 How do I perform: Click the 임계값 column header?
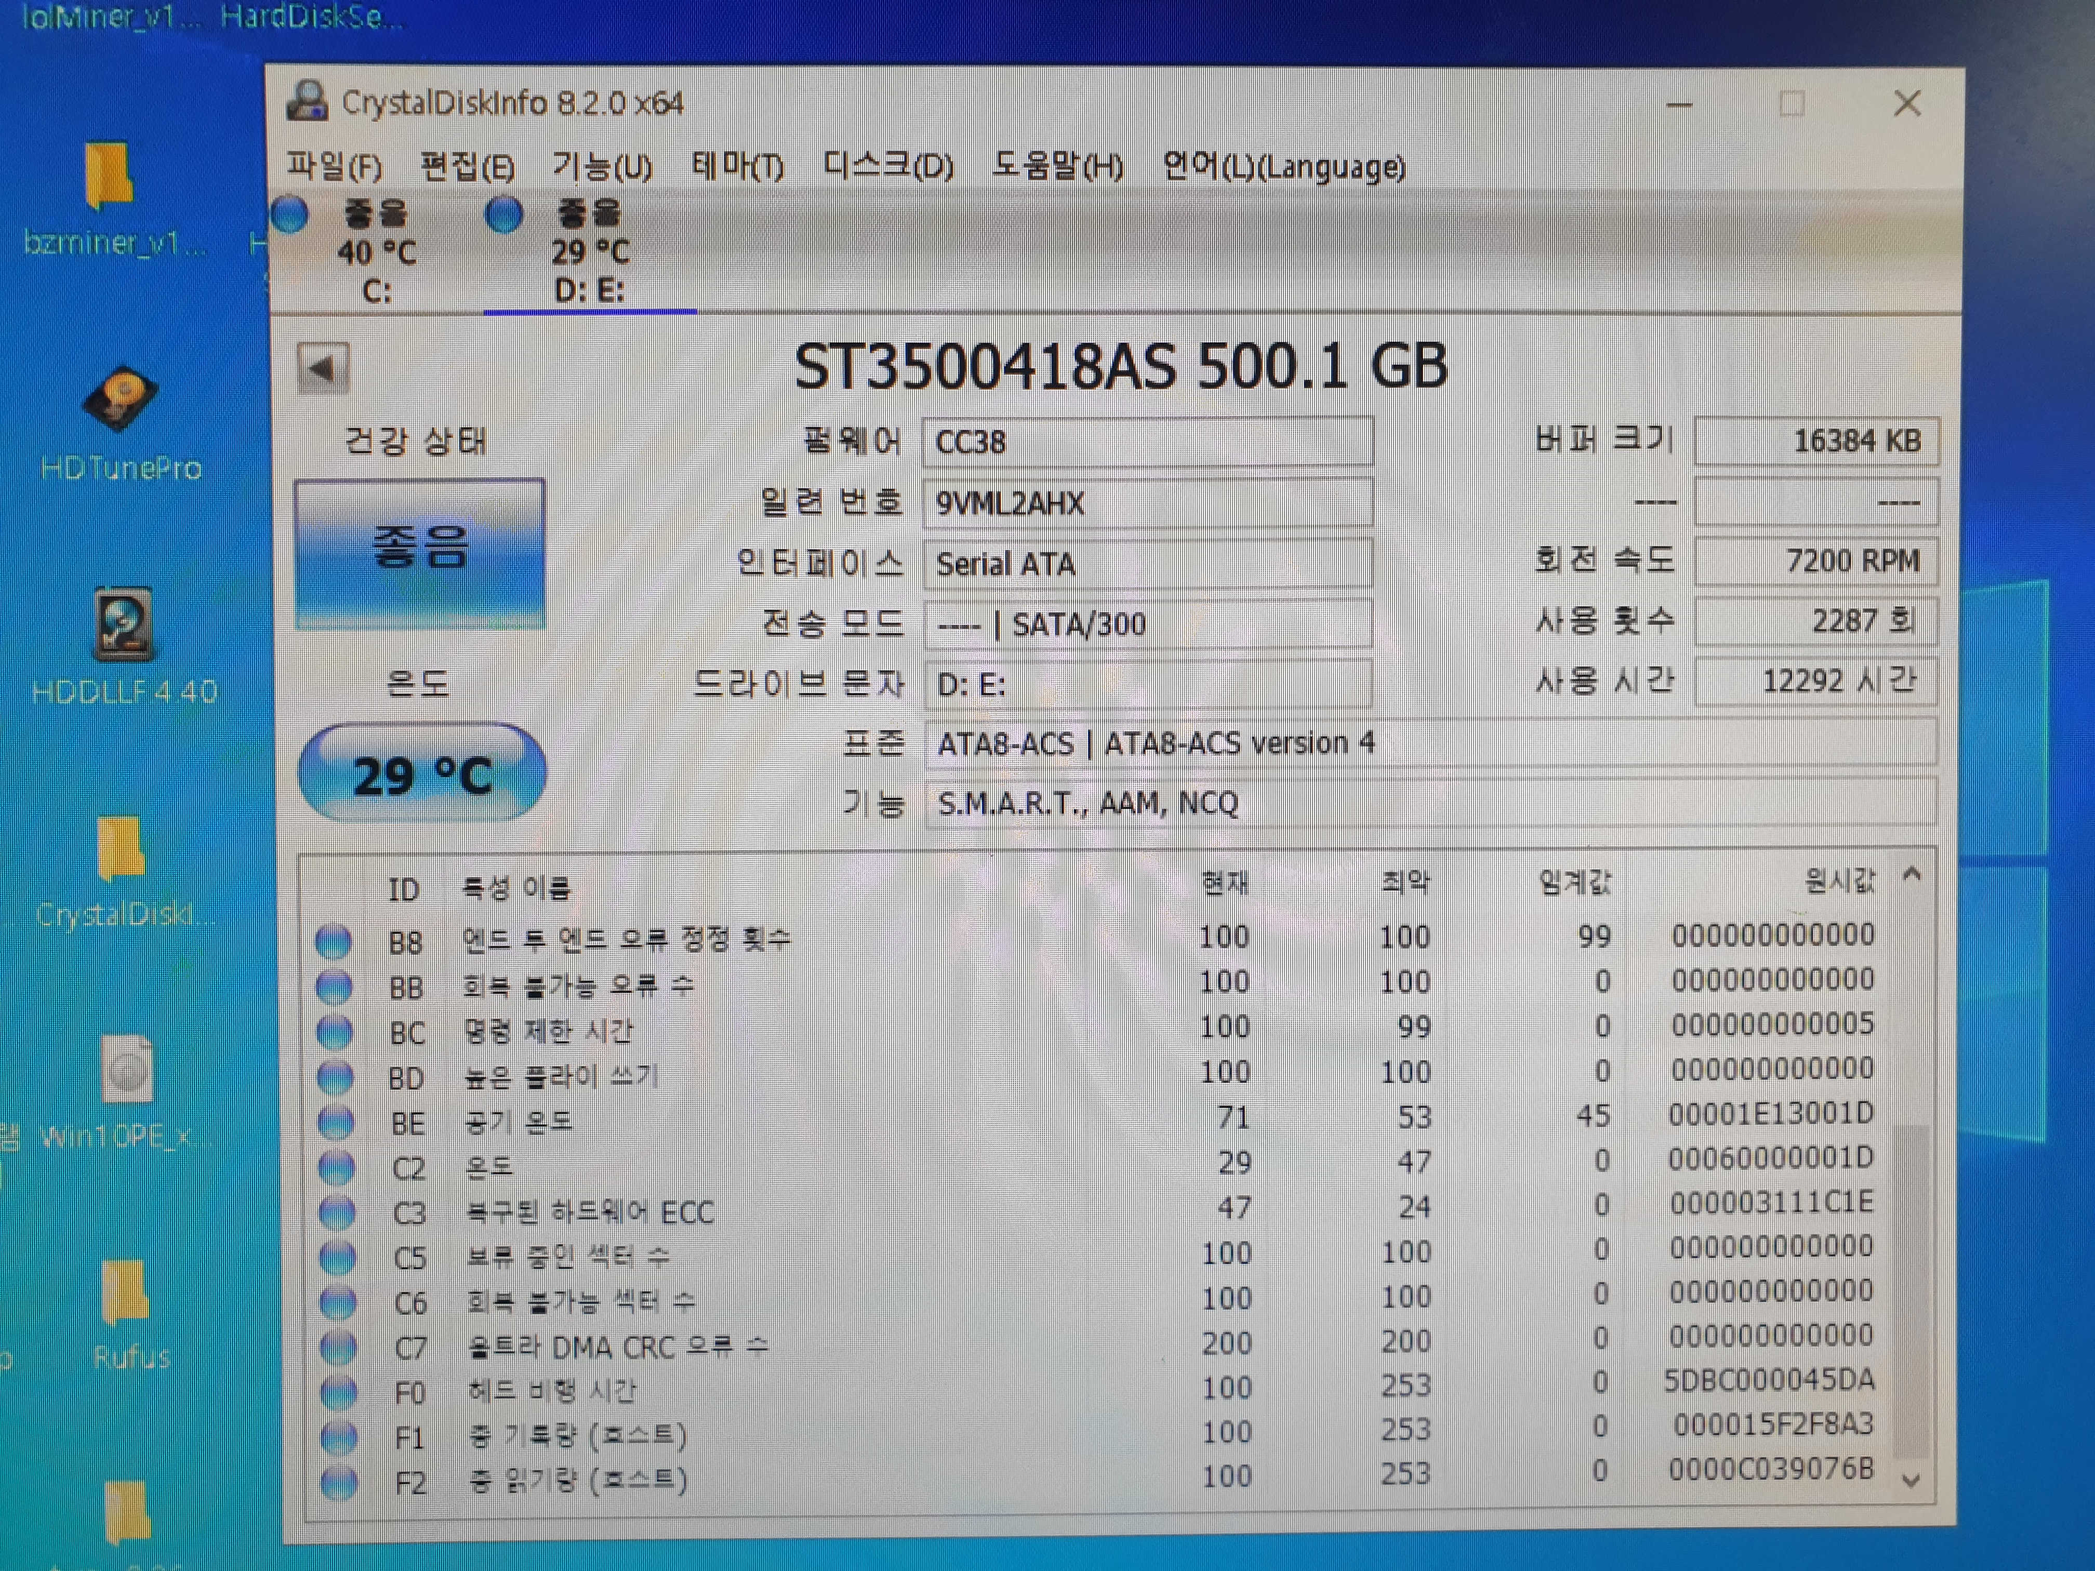1574,883
